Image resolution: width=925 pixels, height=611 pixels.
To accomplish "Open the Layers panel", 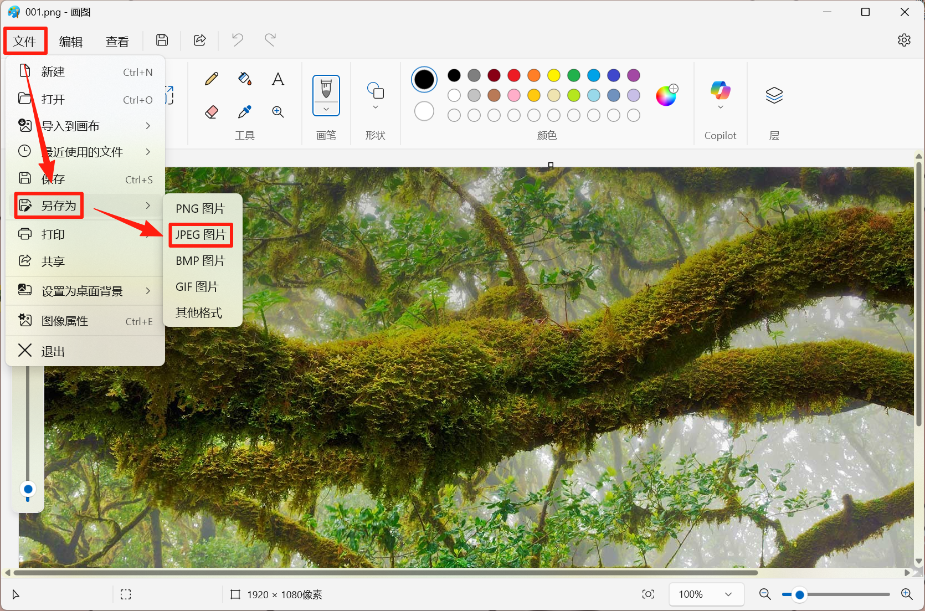I will point(774,95).
